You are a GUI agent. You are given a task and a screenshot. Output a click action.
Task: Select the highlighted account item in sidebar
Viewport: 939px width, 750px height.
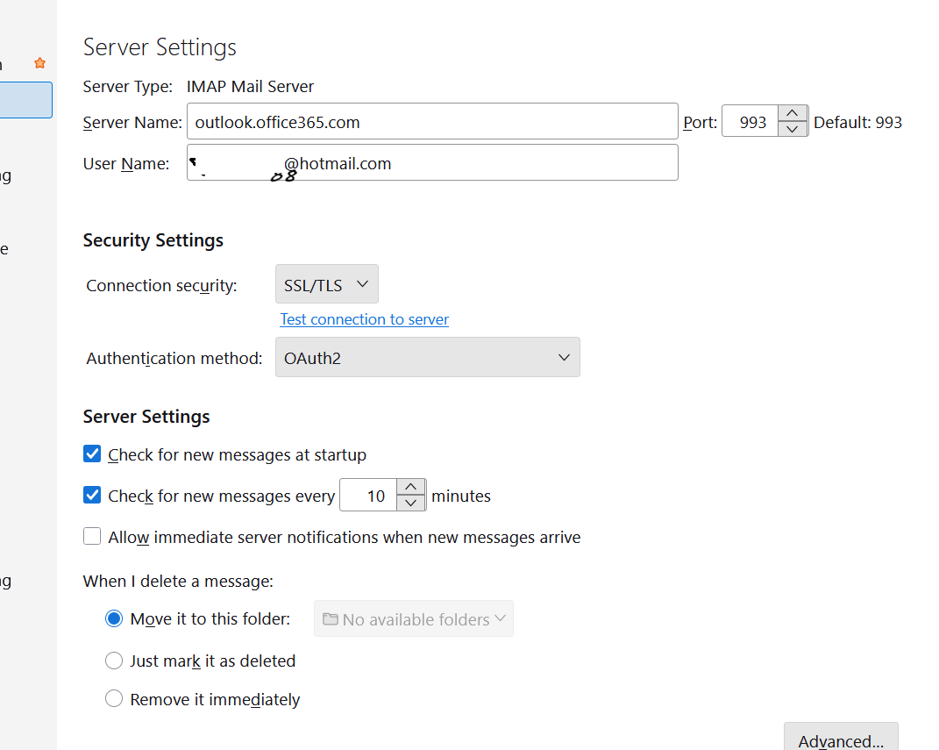pos(25,100)
